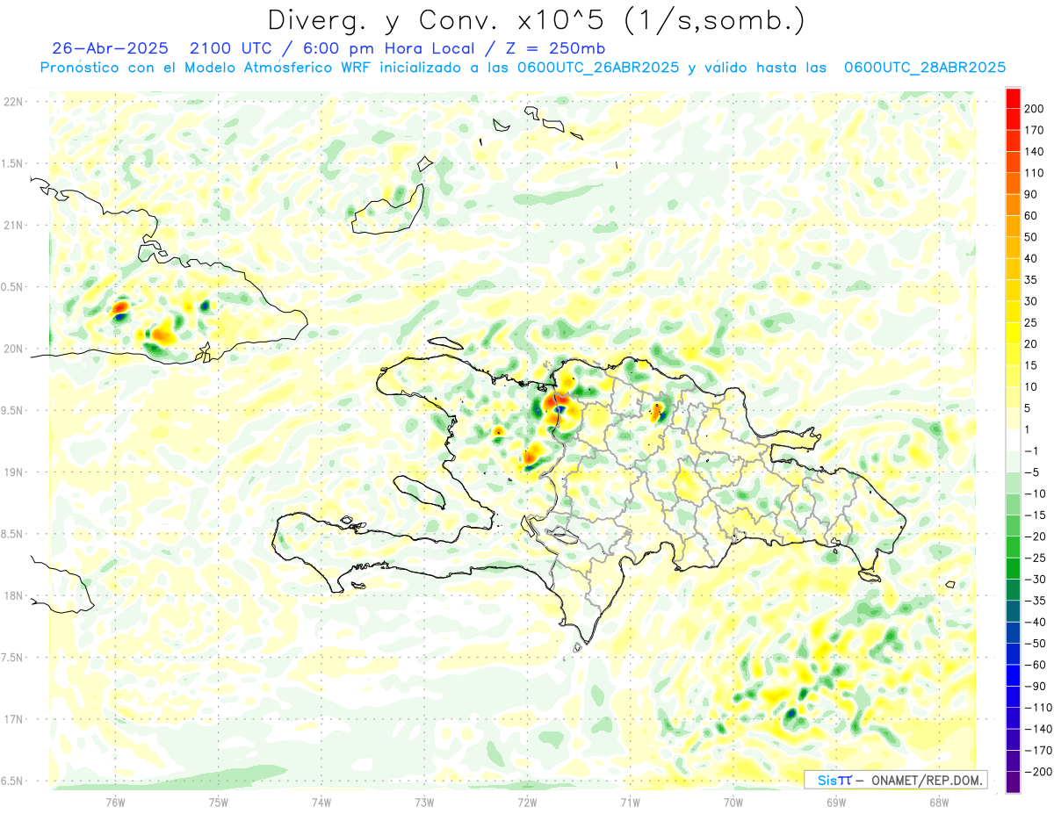This screenshot has height=814, width=1054.
Task: Pick the blue swatch between -60 and -90
Action: pos(1014,675)
